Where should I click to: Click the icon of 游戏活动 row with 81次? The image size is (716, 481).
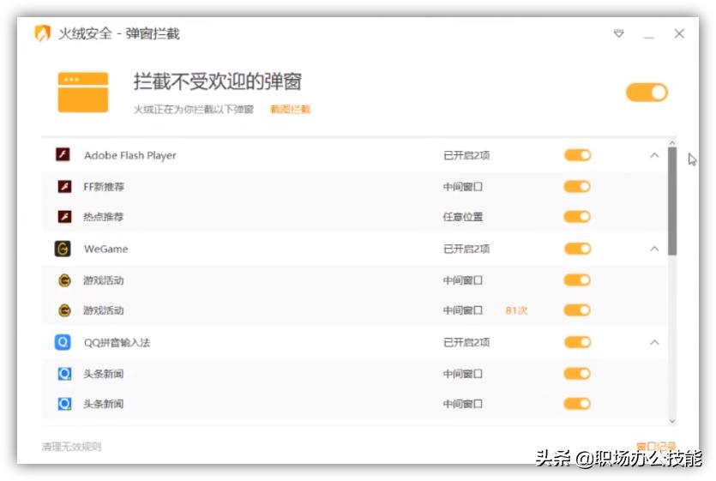[x=65, y=310]
